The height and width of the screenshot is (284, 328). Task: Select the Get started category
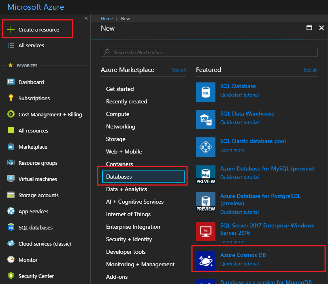(120, 89)
